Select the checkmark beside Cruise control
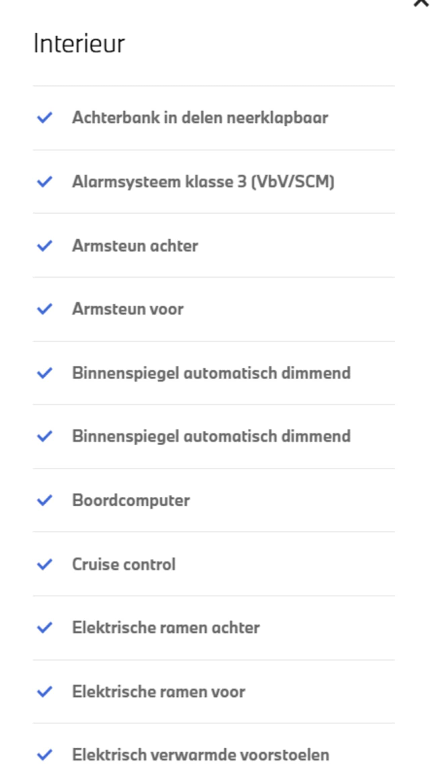 (x=44, y=564)
